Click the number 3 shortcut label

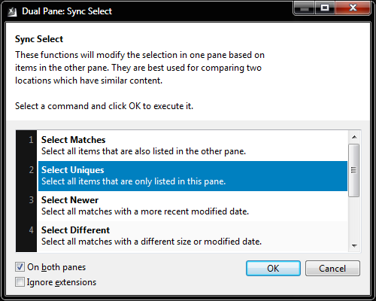31,200
